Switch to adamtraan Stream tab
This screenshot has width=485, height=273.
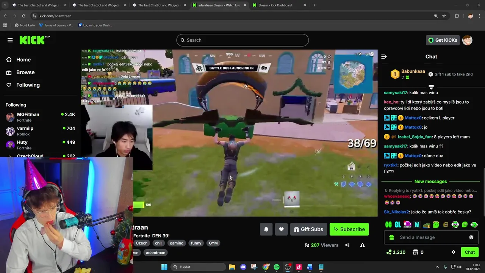coord(219,5)
